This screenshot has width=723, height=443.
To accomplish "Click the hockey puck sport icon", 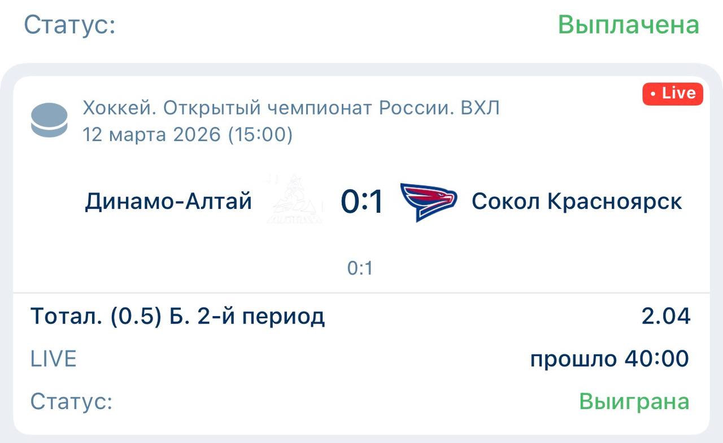I will pos(49,120).
